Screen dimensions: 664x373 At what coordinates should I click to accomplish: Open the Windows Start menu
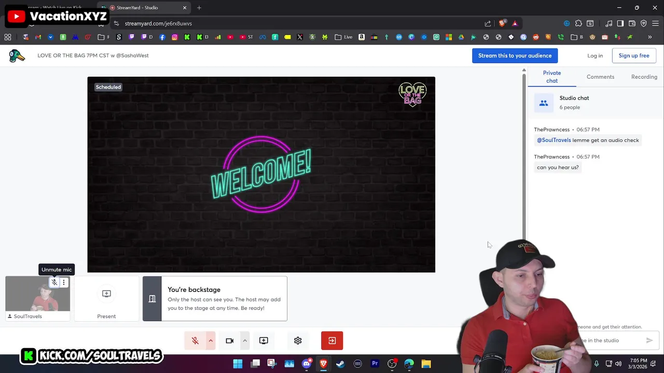click(238, 364)
